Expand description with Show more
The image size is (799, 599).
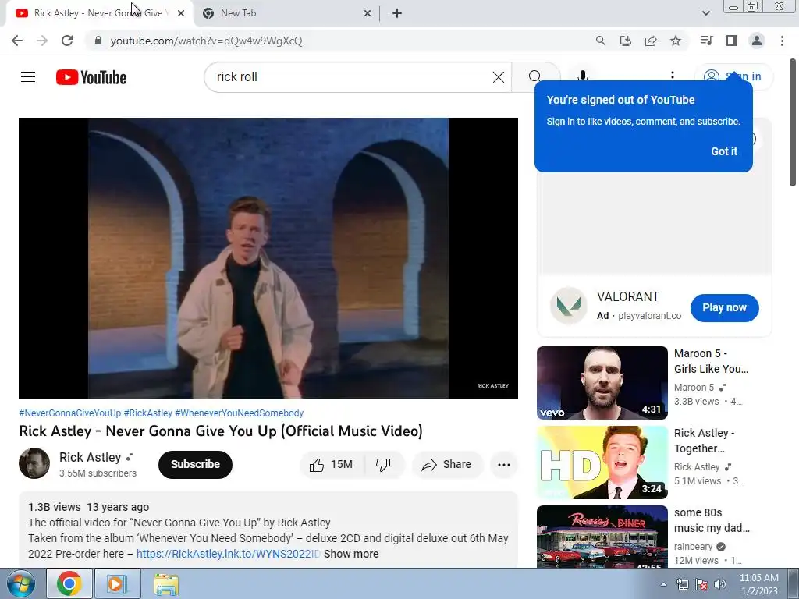click(x=351, y=554)
